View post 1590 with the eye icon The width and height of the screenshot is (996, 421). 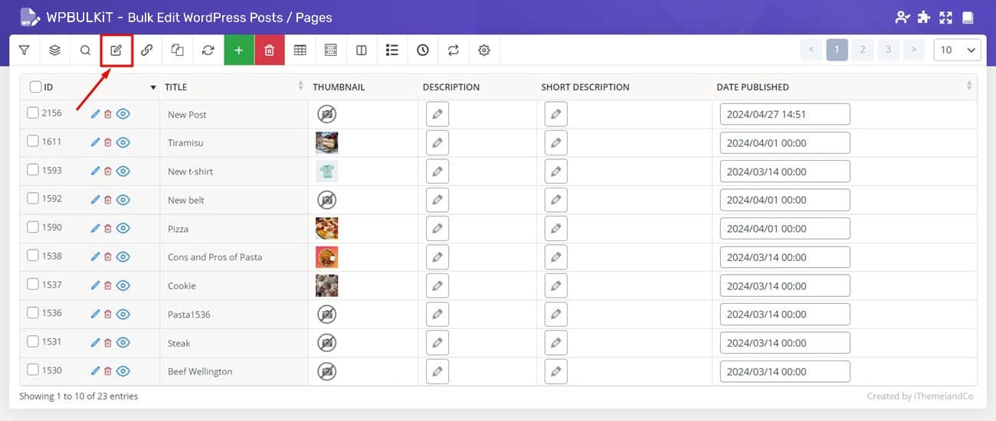123,228
